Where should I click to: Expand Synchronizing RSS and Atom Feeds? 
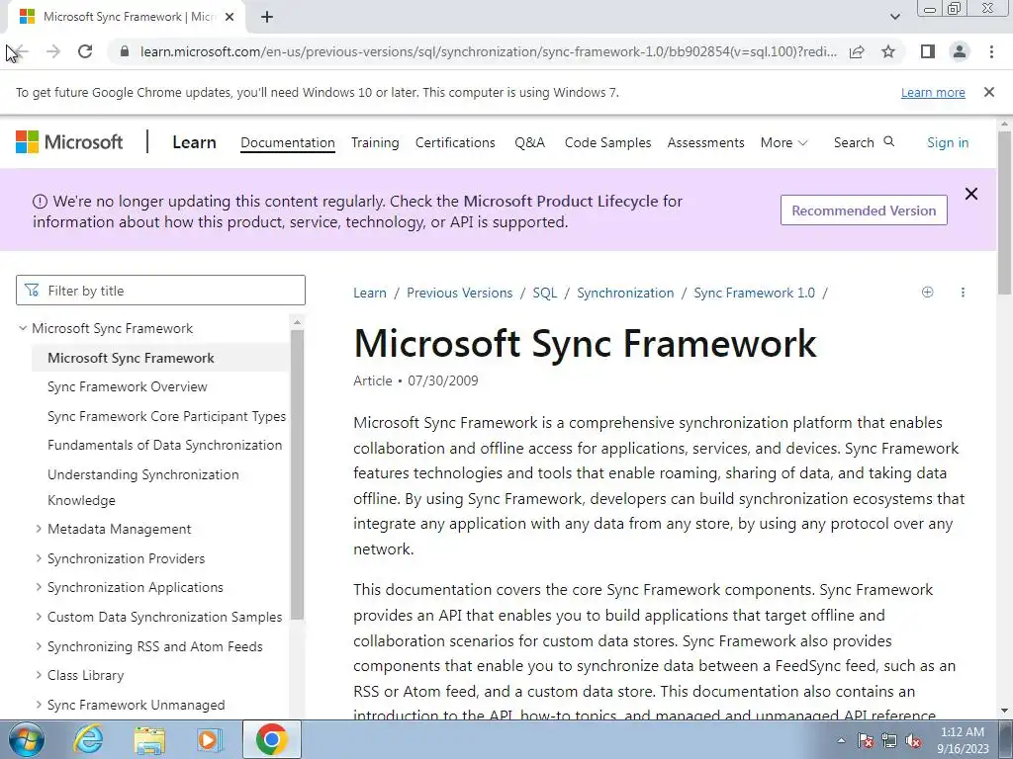[39, 646]
